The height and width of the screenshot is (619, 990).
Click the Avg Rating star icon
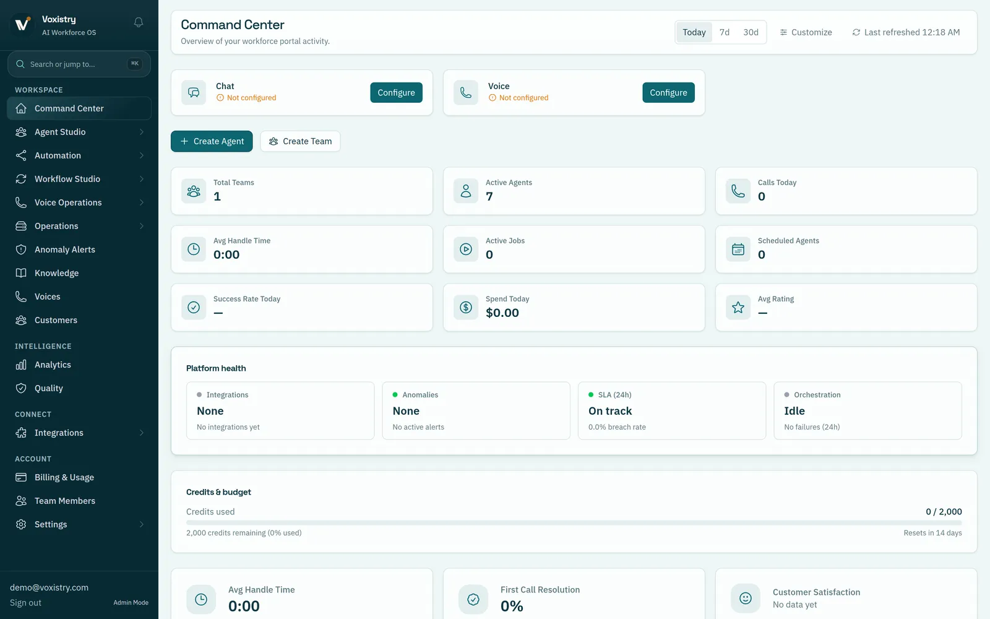[x=738, y=308]
